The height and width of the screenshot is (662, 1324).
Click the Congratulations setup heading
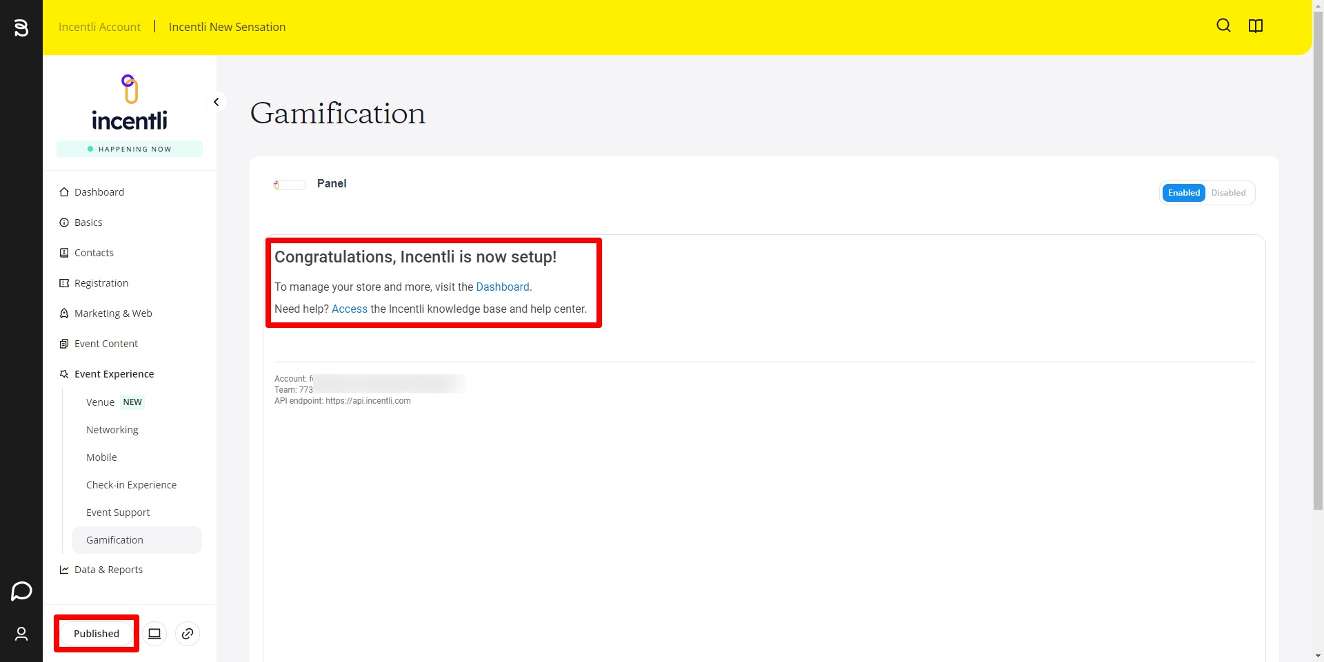click(x=416, y=257)
